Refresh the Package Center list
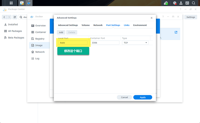The image size is (200, 123). pos(15,17)
